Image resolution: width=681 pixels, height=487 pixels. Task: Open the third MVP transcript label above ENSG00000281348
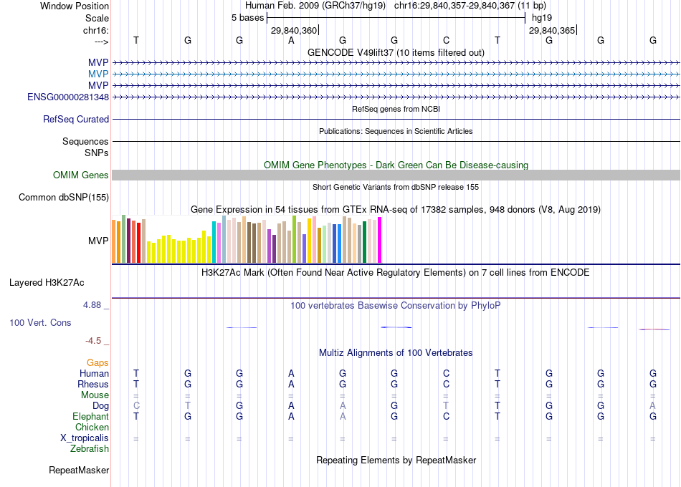pyautogui.click(x=98, y=85)
